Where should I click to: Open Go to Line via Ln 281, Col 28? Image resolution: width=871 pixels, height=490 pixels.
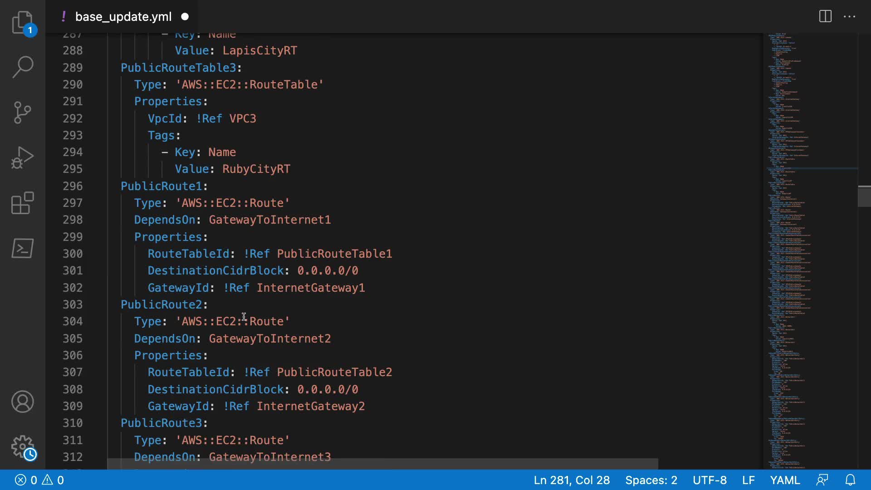[572, 480]
